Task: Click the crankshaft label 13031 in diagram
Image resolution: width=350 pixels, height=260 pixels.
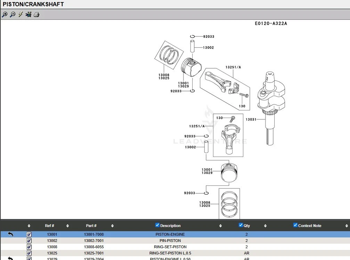Action: 251,119
